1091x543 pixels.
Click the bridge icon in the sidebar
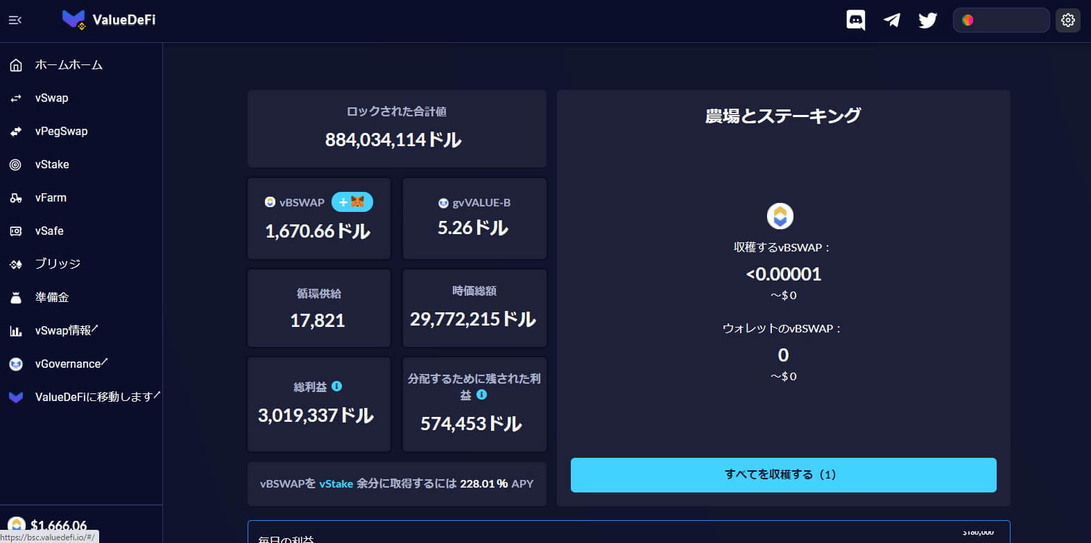16,265
